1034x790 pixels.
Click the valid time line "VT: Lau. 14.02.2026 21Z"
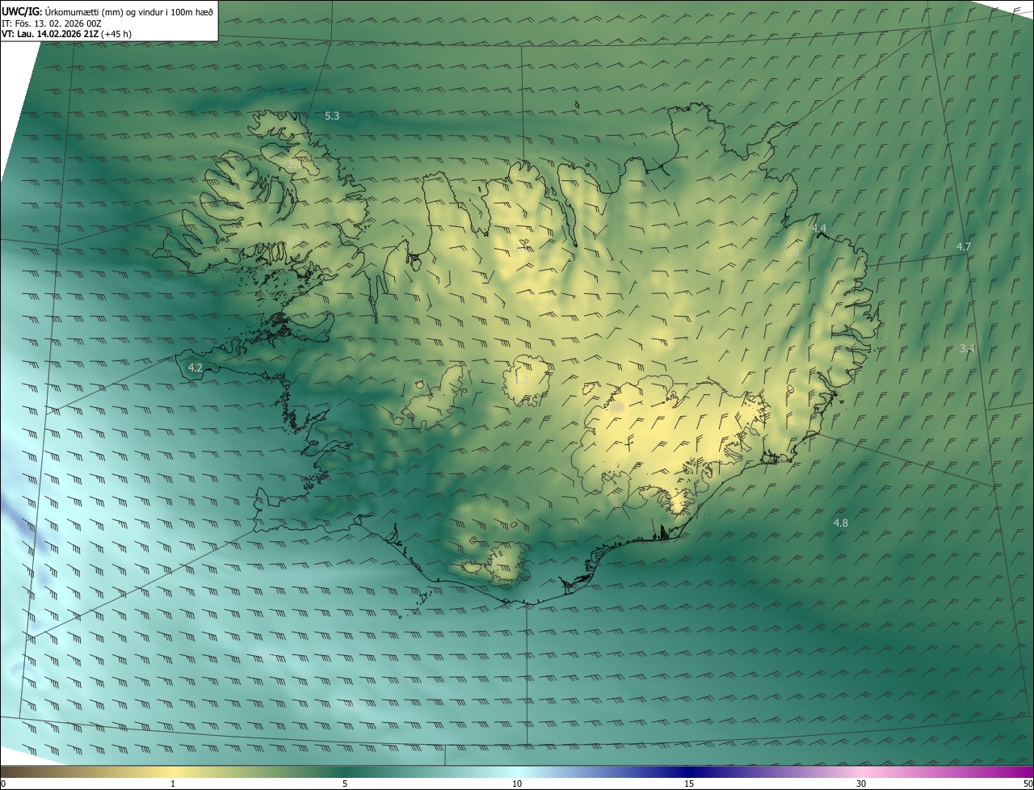click(50, 34)
